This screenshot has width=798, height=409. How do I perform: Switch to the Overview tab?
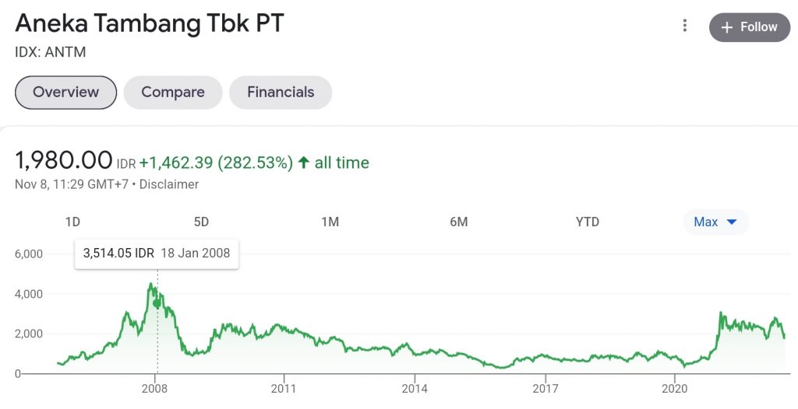point(65,93)
